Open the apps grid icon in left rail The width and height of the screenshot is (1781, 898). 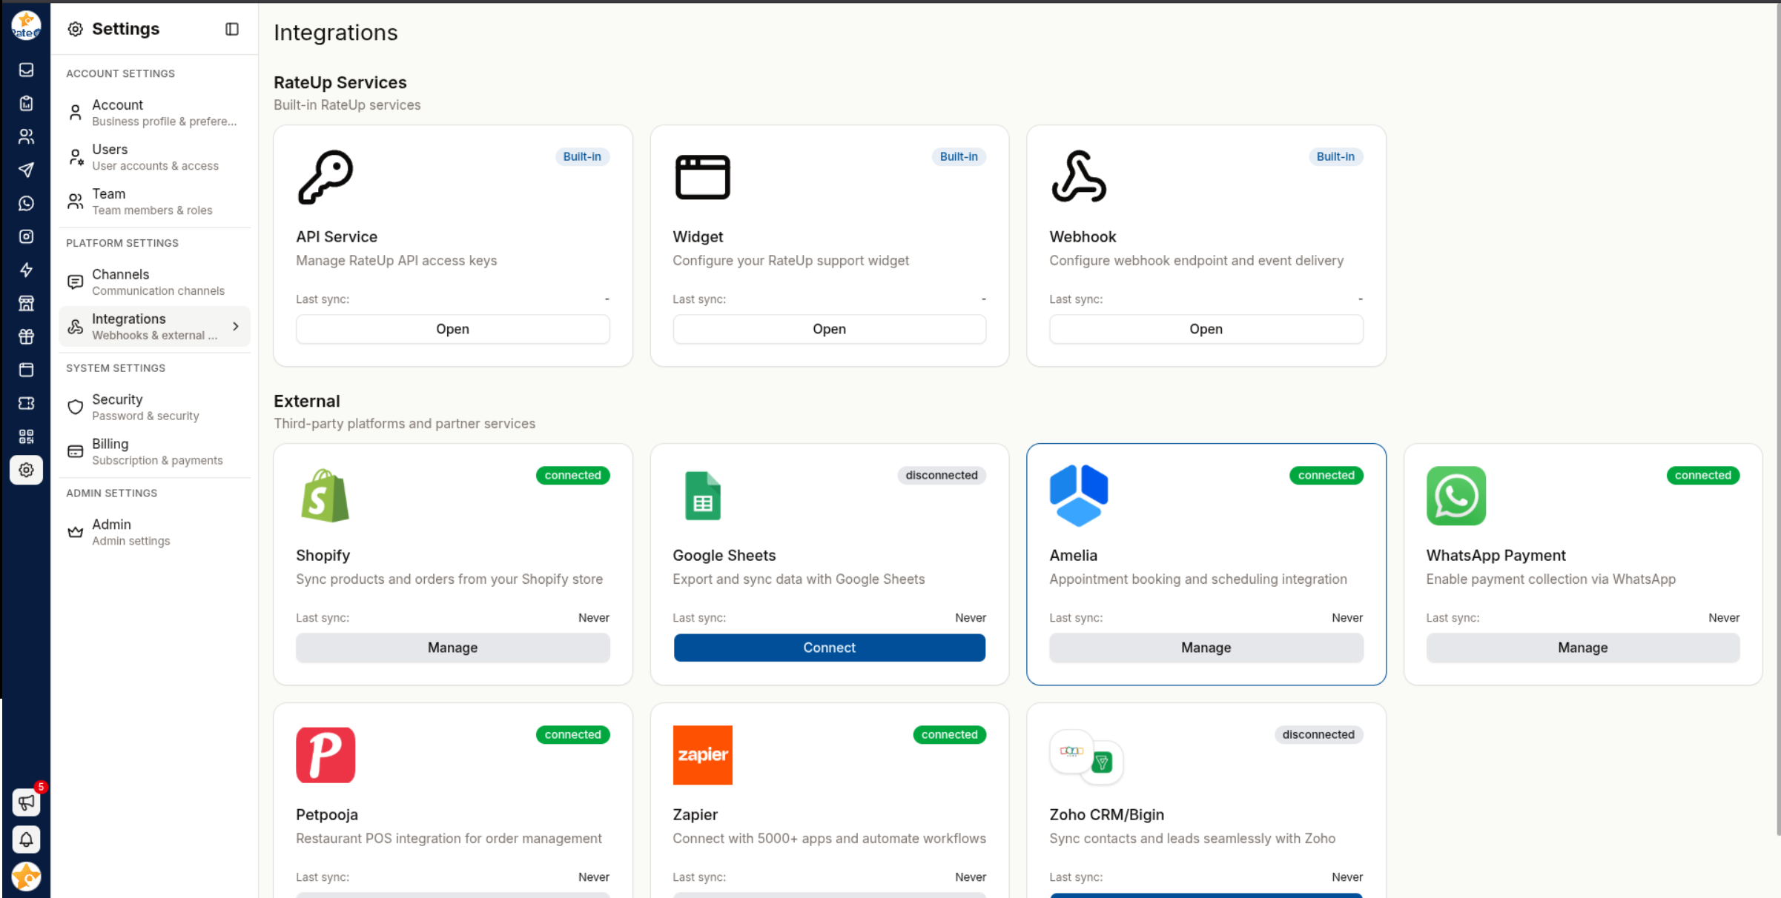(26, 436)
